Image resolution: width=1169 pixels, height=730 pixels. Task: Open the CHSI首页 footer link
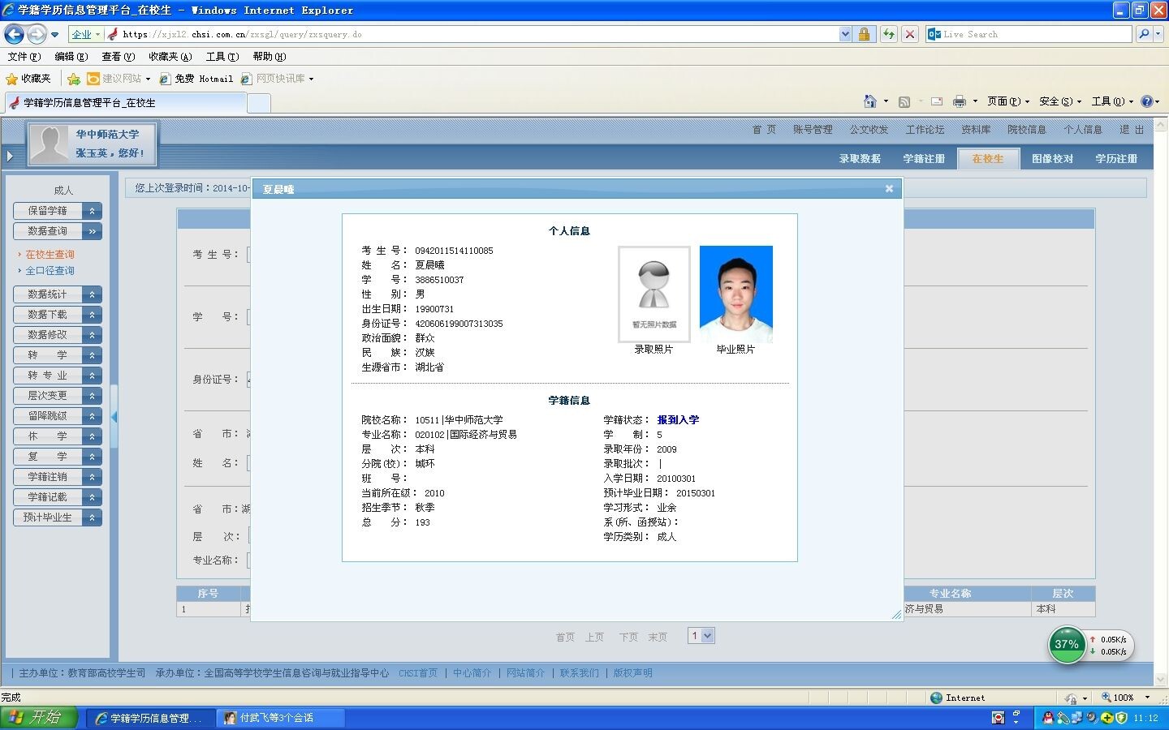[417, 673]
